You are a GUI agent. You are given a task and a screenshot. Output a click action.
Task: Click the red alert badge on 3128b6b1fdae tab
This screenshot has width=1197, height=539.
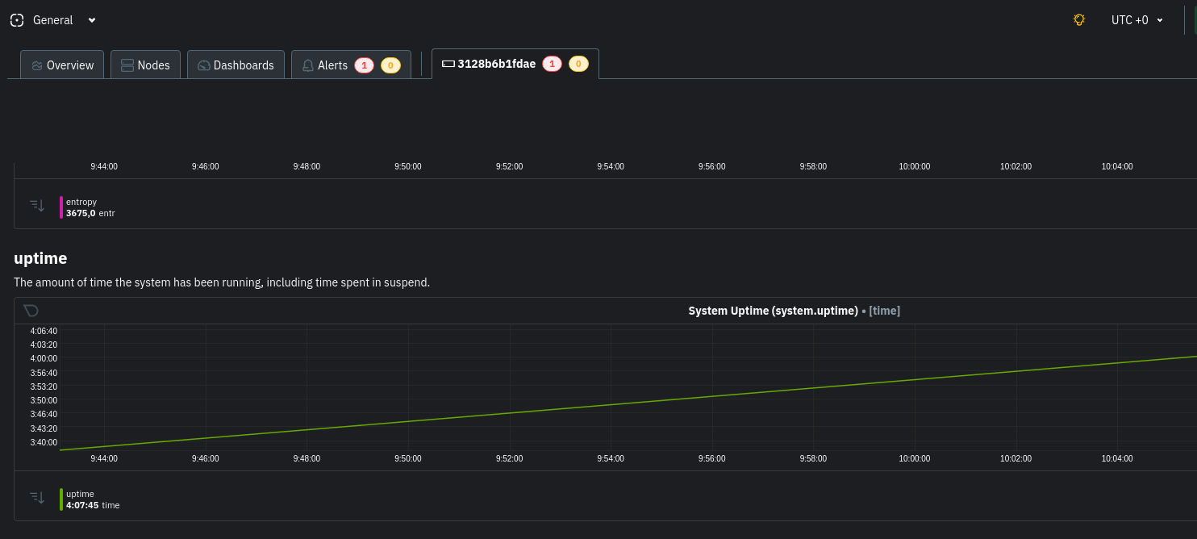pos(552,64)
